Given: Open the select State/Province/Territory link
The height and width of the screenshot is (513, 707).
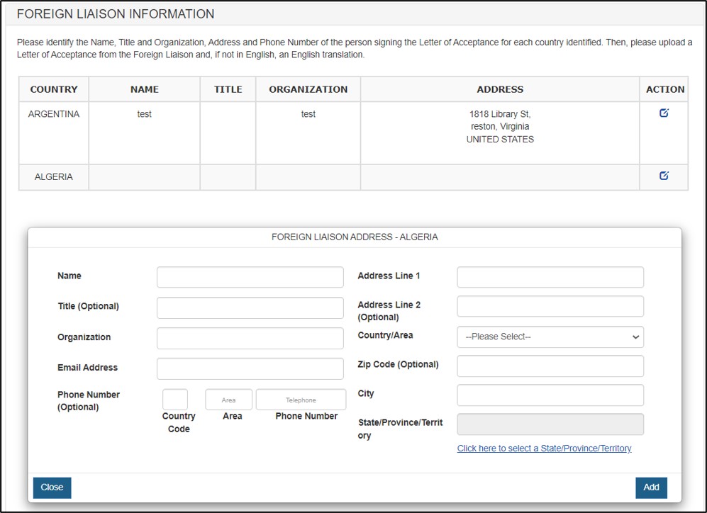Looking at the screenshot, I should click(x=544, y=449).
